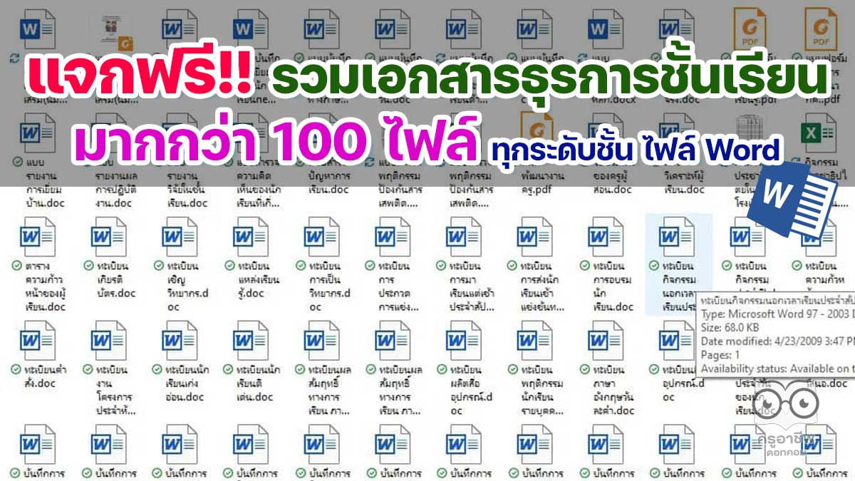Screen dimensions: 855x481
Task: Select the ทะเบียนเกียรติบัตร.doc Word file icon
Action: pyautogui.click(x=109, y=236)
